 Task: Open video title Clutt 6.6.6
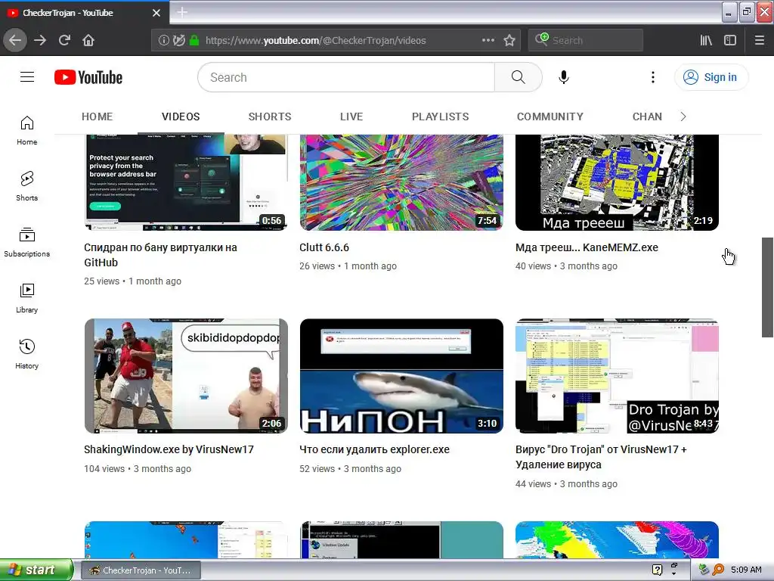pos(324,247)
